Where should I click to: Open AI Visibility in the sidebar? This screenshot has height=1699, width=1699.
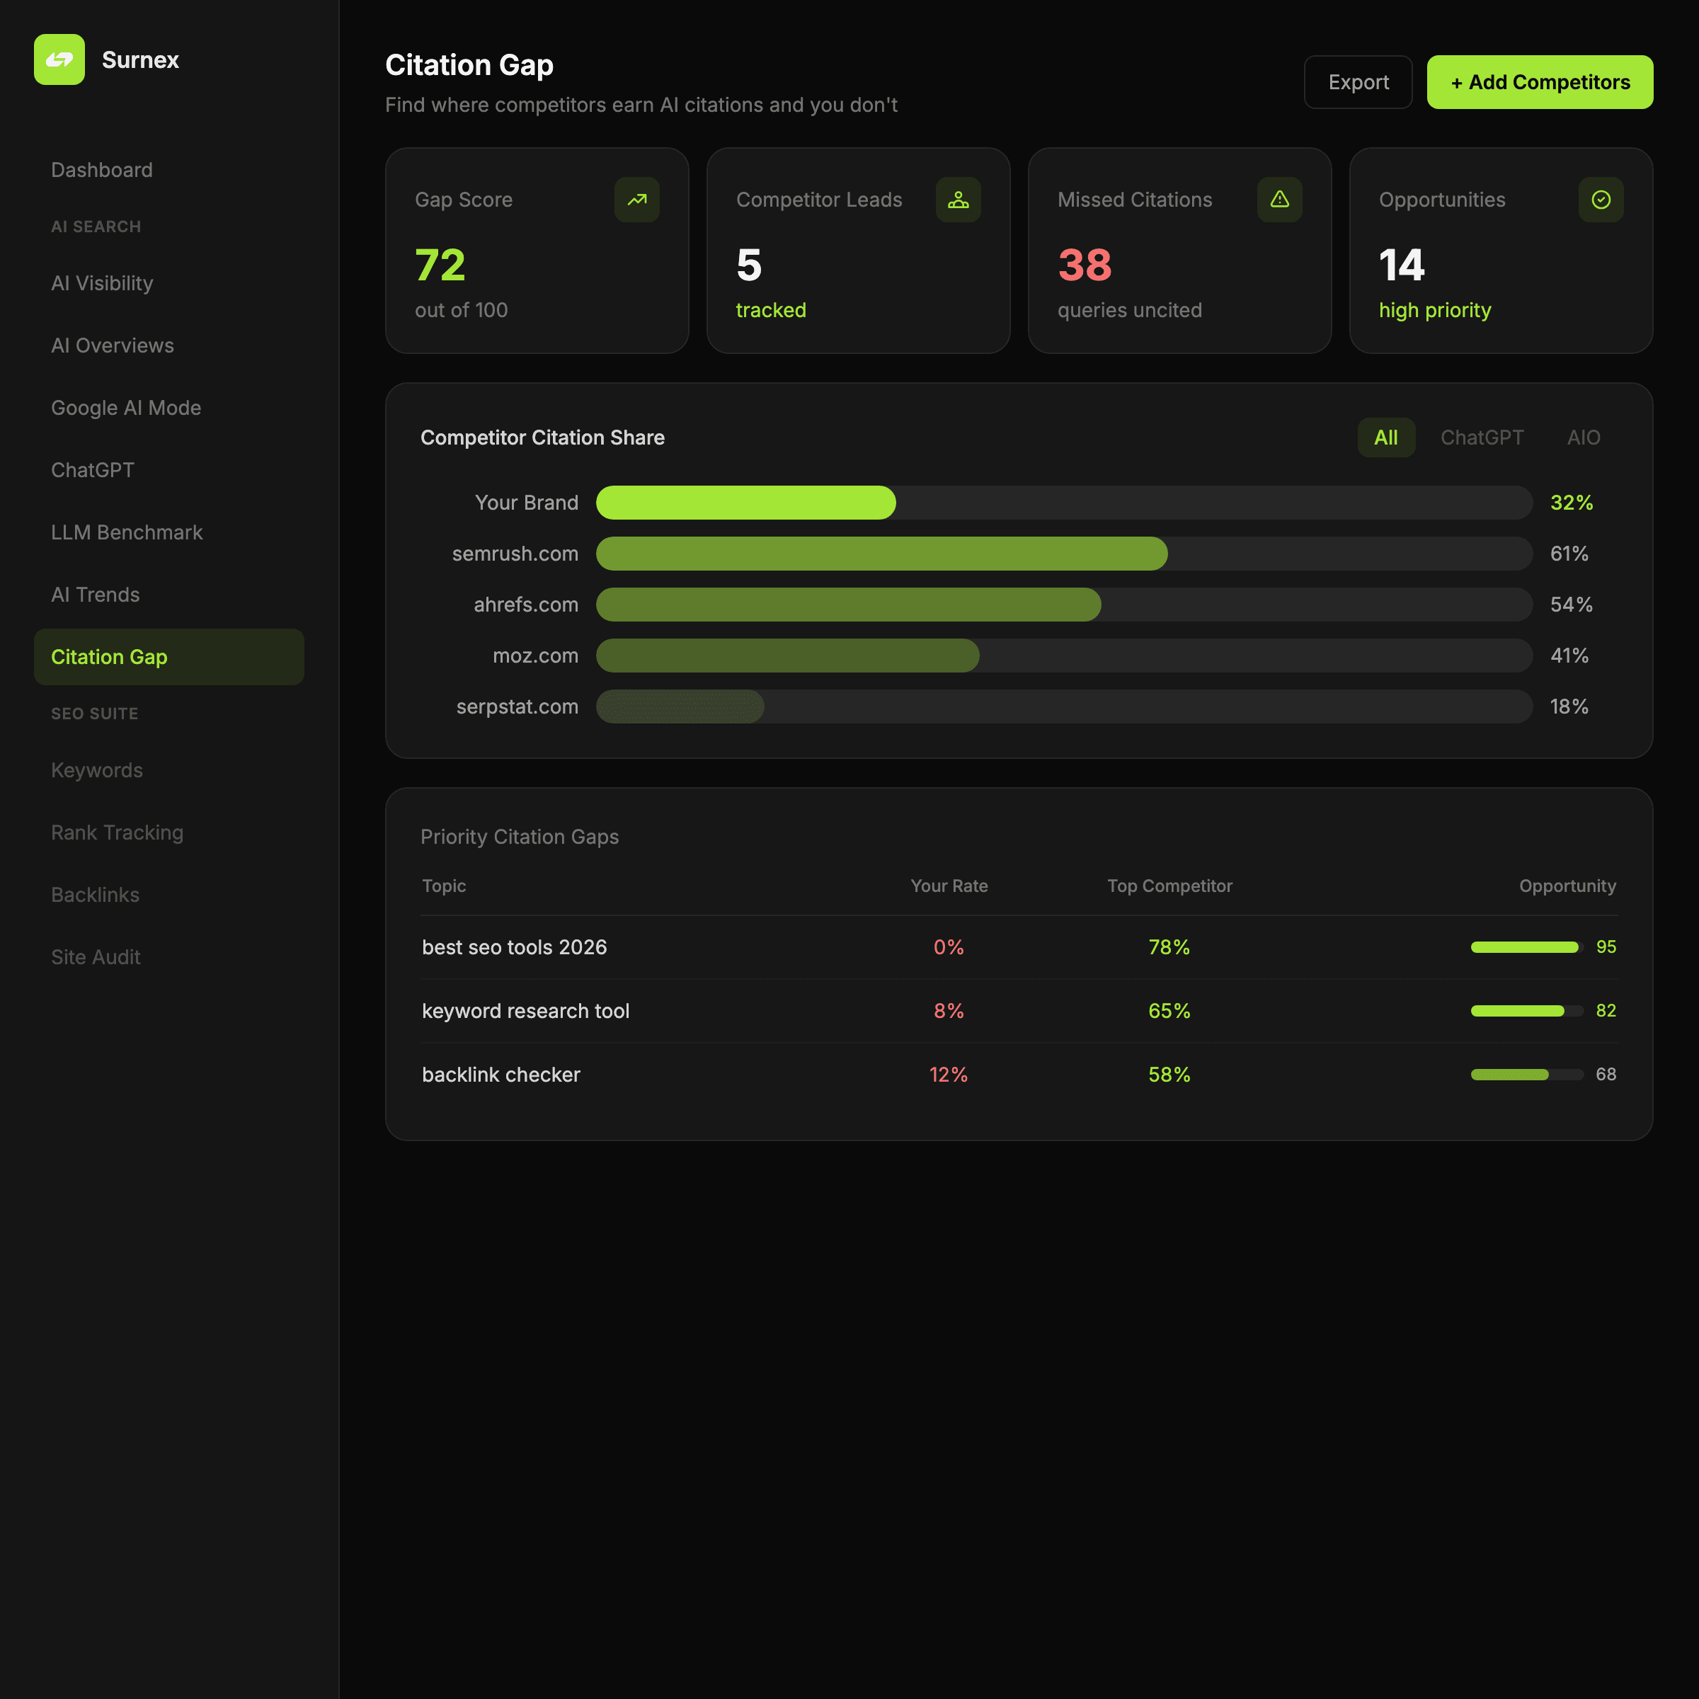[x=102, y=283]
